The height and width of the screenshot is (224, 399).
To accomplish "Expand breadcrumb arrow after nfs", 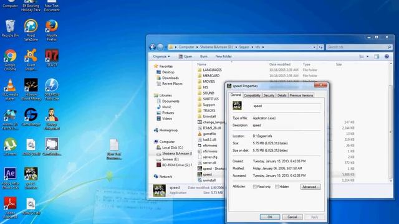I will (x=263, y=47).
